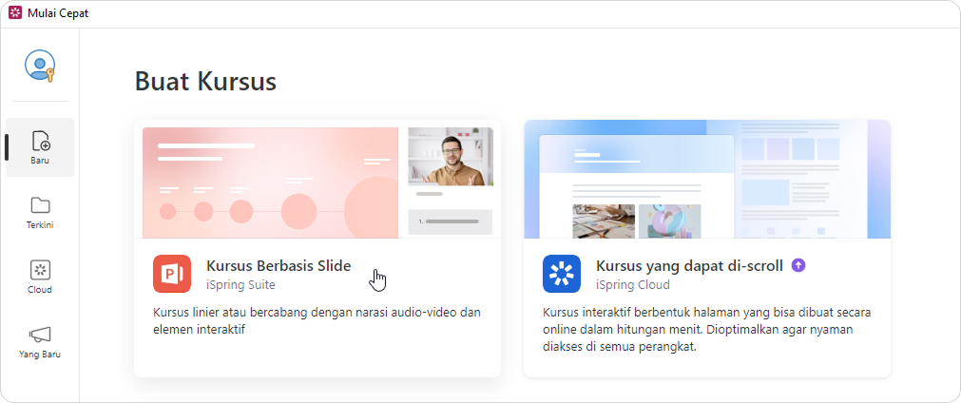Screen dimensions: 961x403
Task: Click the Baru new-document icon
Action: 40,141
